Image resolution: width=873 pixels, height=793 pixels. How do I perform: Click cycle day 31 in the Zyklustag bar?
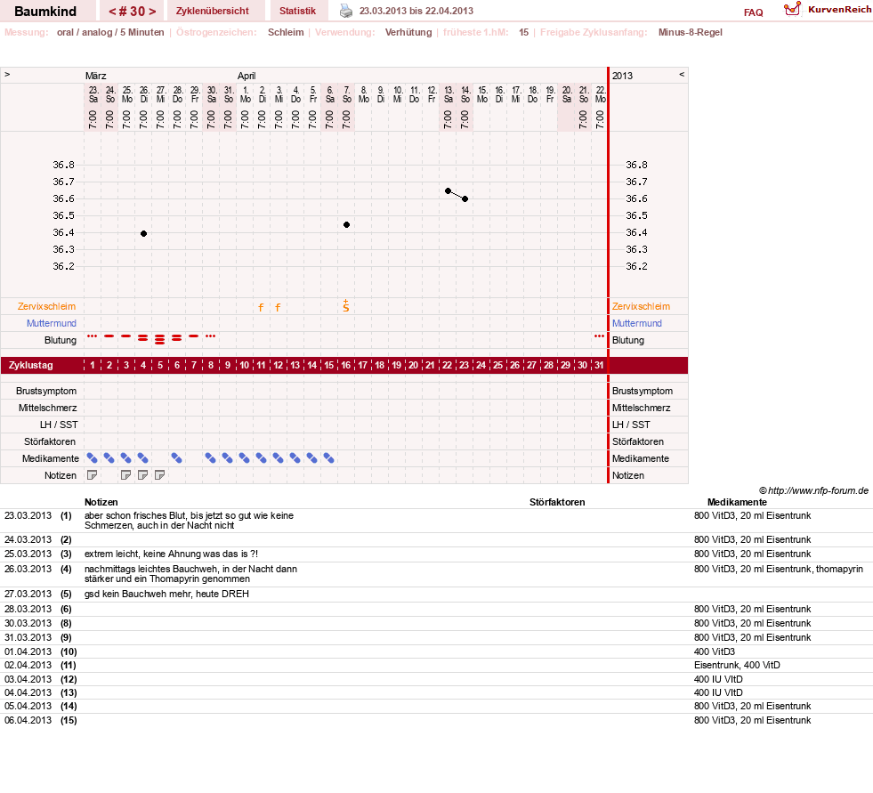pyautogui.click(x=599, y=365)
